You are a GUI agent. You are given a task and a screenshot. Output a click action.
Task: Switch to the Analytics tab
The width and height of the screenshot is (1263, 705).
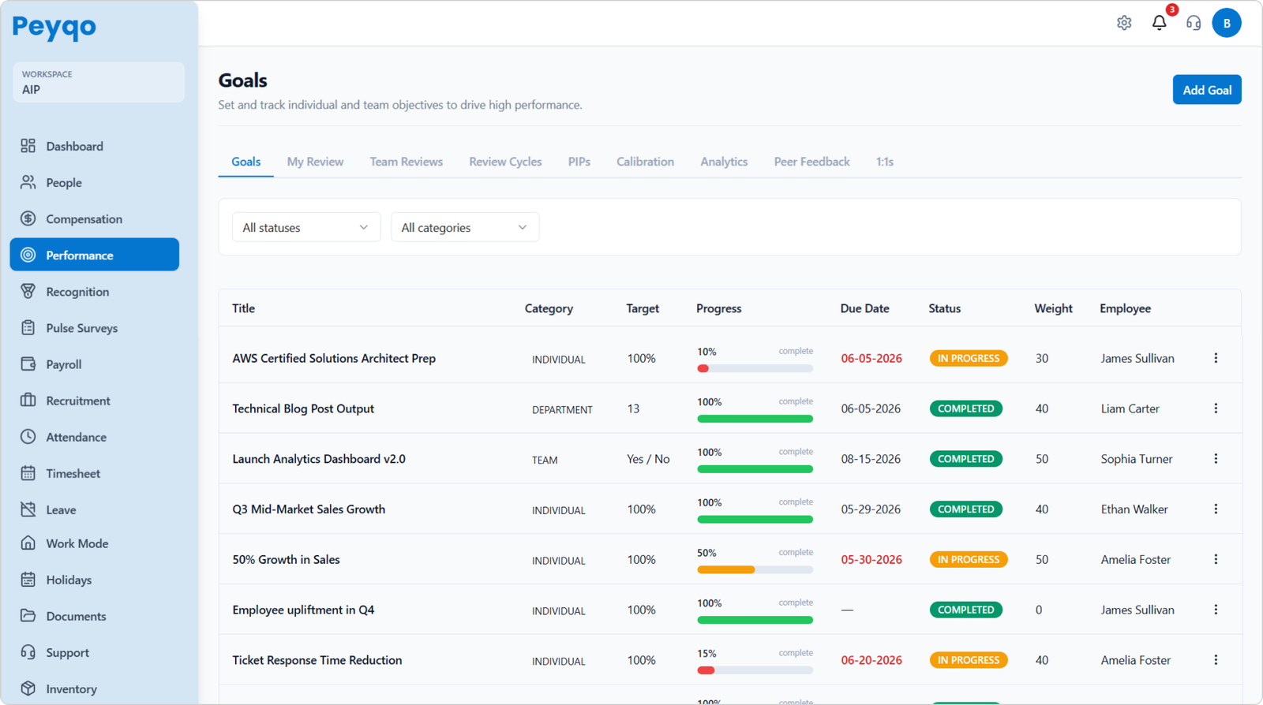[724, 162]
